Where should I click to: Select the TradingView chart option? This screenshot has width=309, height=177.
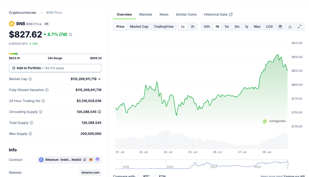point(164,26)
